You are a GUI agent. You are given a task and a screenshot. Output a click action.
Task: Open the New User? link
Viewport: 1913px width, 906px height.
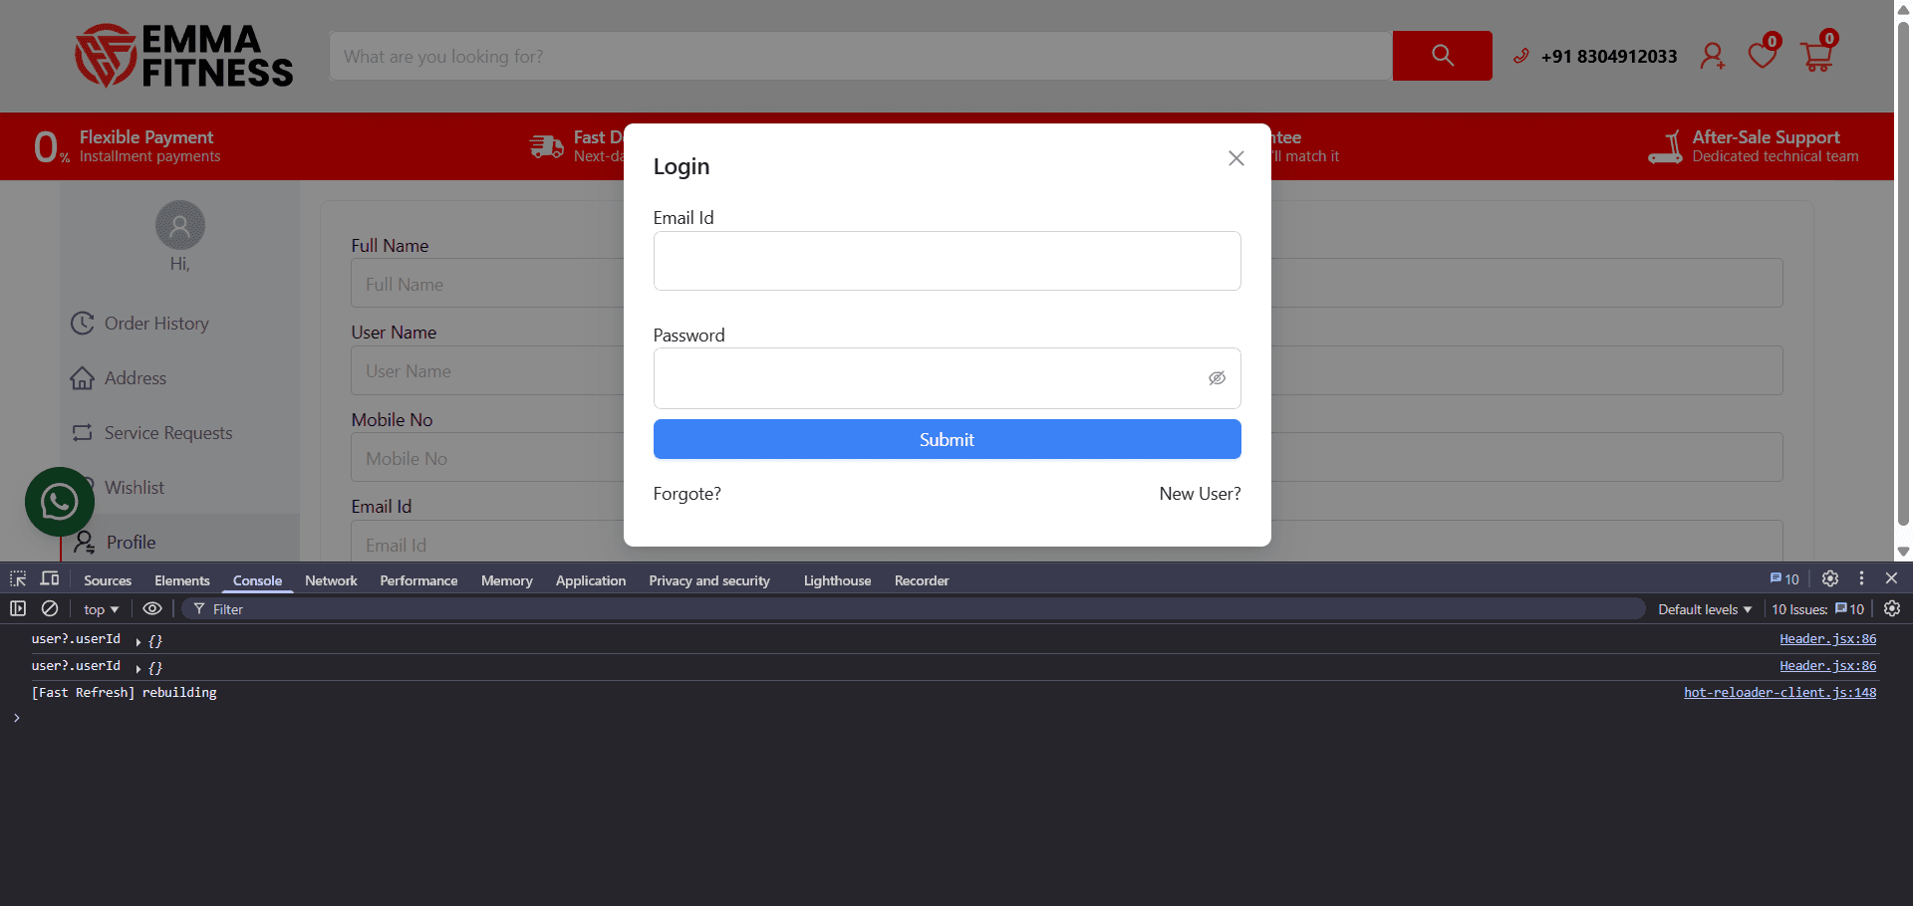(1200, 494)
